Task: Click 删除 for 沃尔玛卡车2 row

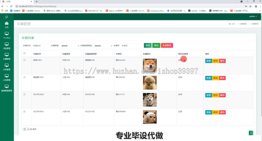Action: (222, 95)
